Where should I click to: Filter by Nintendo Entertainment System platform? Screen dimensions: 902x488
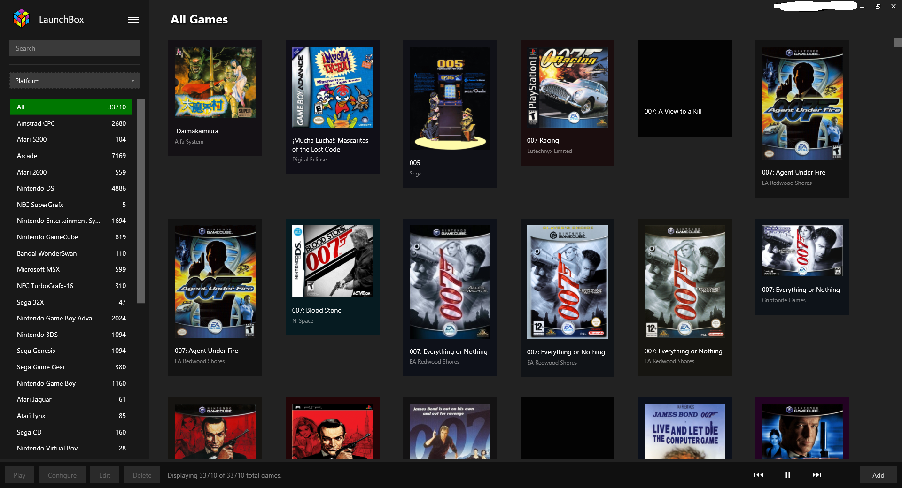point(70,221)
